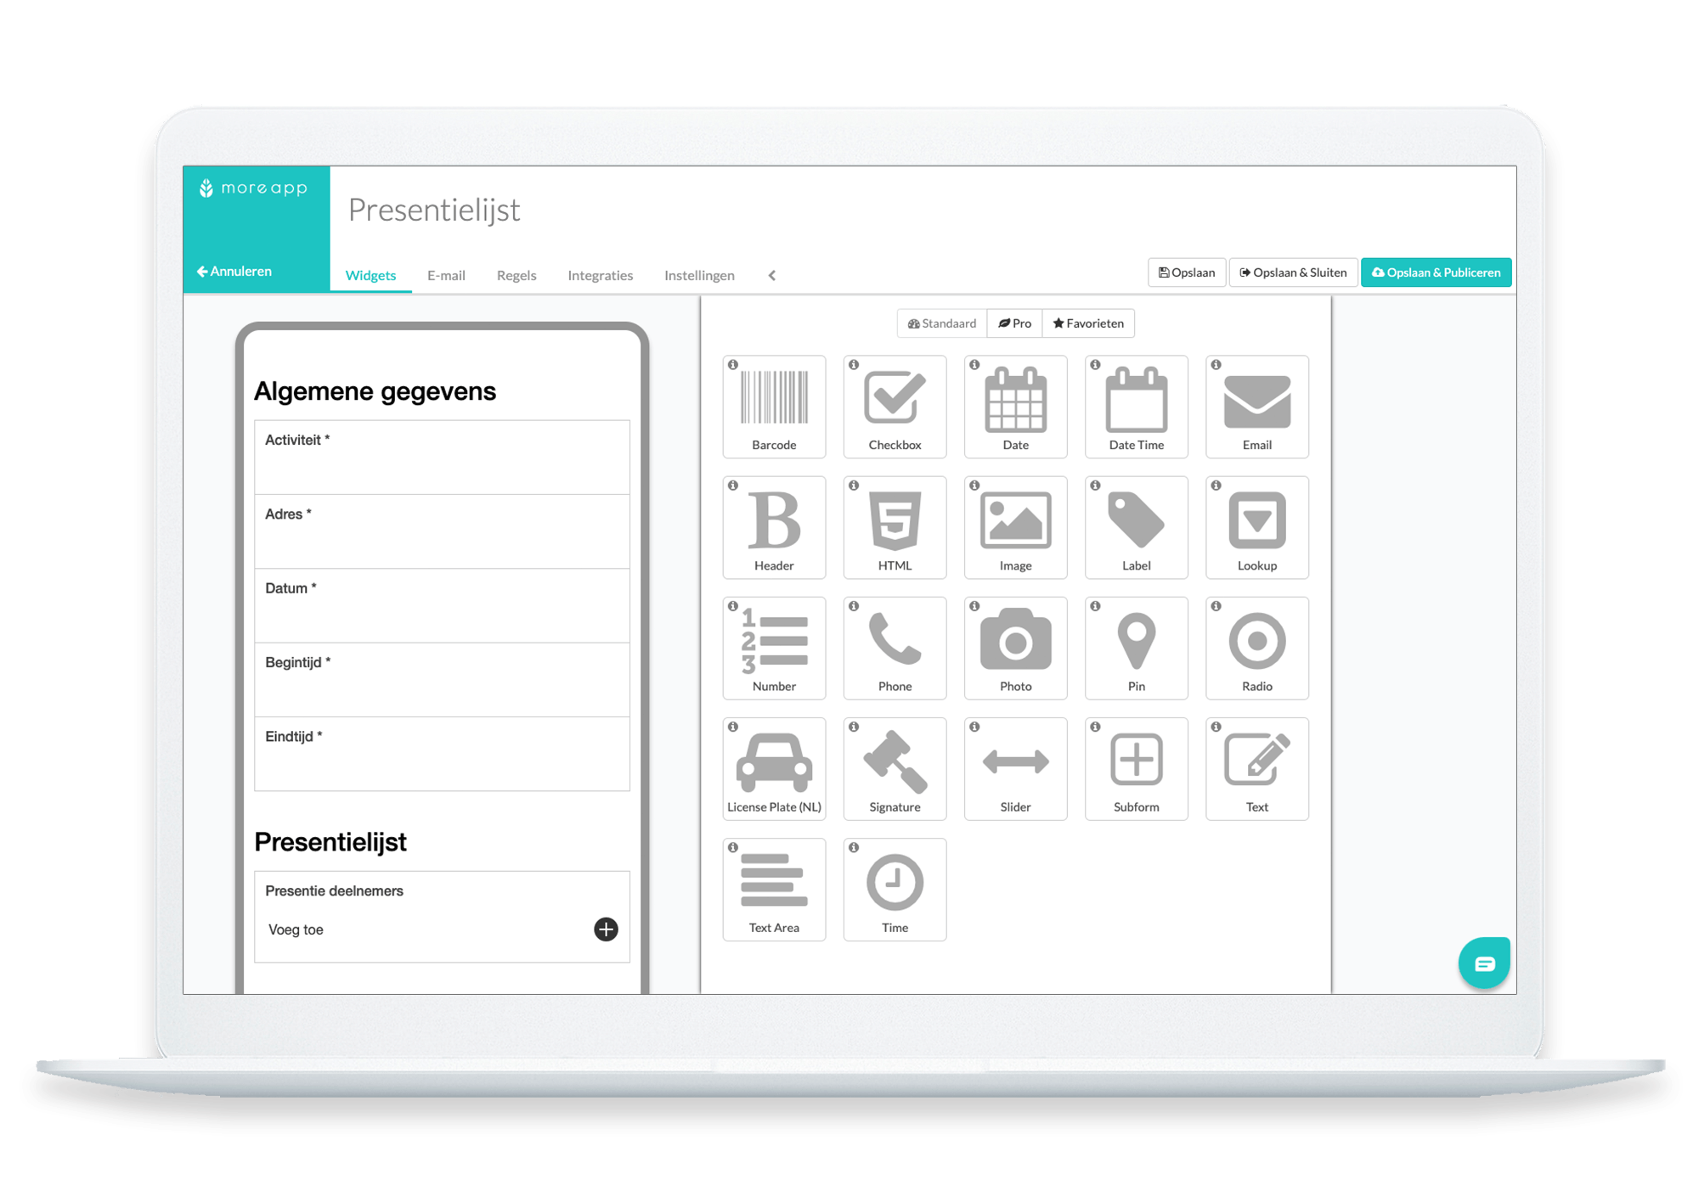
Task: Select the Lookup widget icon
Action: (1256, 527)
